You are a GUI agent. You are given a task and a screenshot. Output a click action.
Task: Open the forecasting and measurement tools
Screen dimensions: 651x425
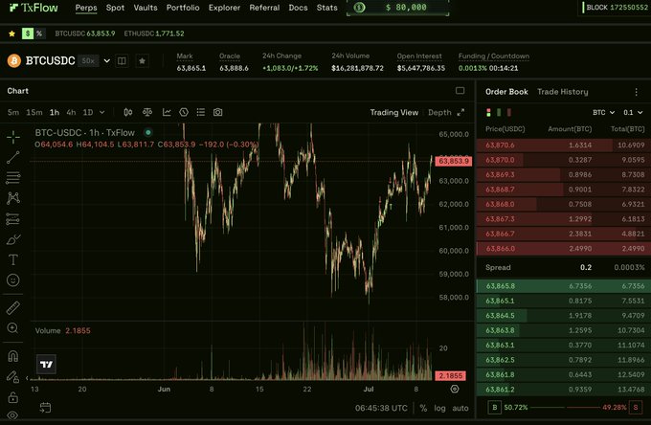coord(13,219)
